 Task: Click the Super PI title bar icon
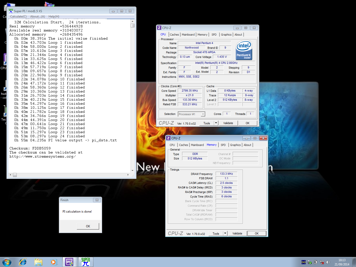coord(11,11)
